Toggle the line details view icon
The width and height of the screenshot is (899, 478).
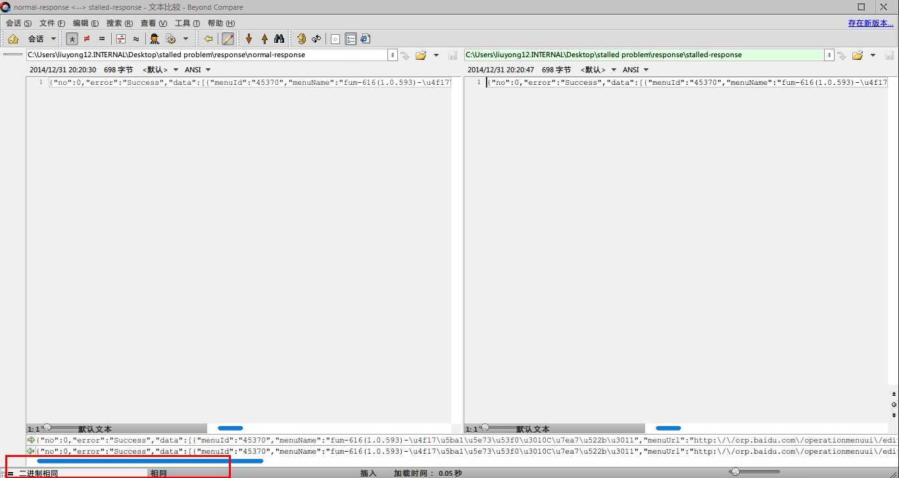(x=351, y=39)
